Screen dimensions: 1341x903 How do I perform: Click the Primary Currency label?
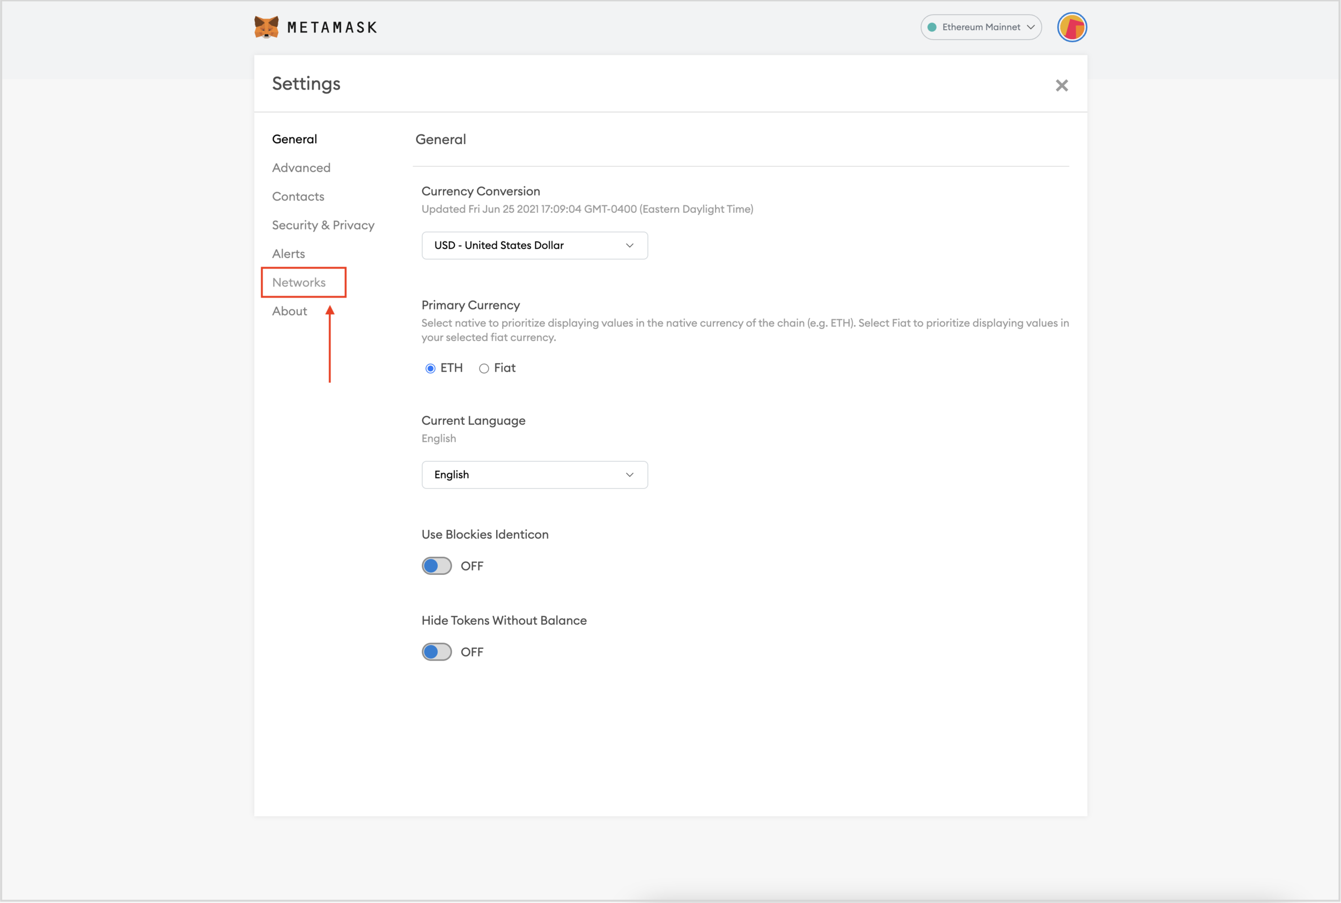click(470, 305)
